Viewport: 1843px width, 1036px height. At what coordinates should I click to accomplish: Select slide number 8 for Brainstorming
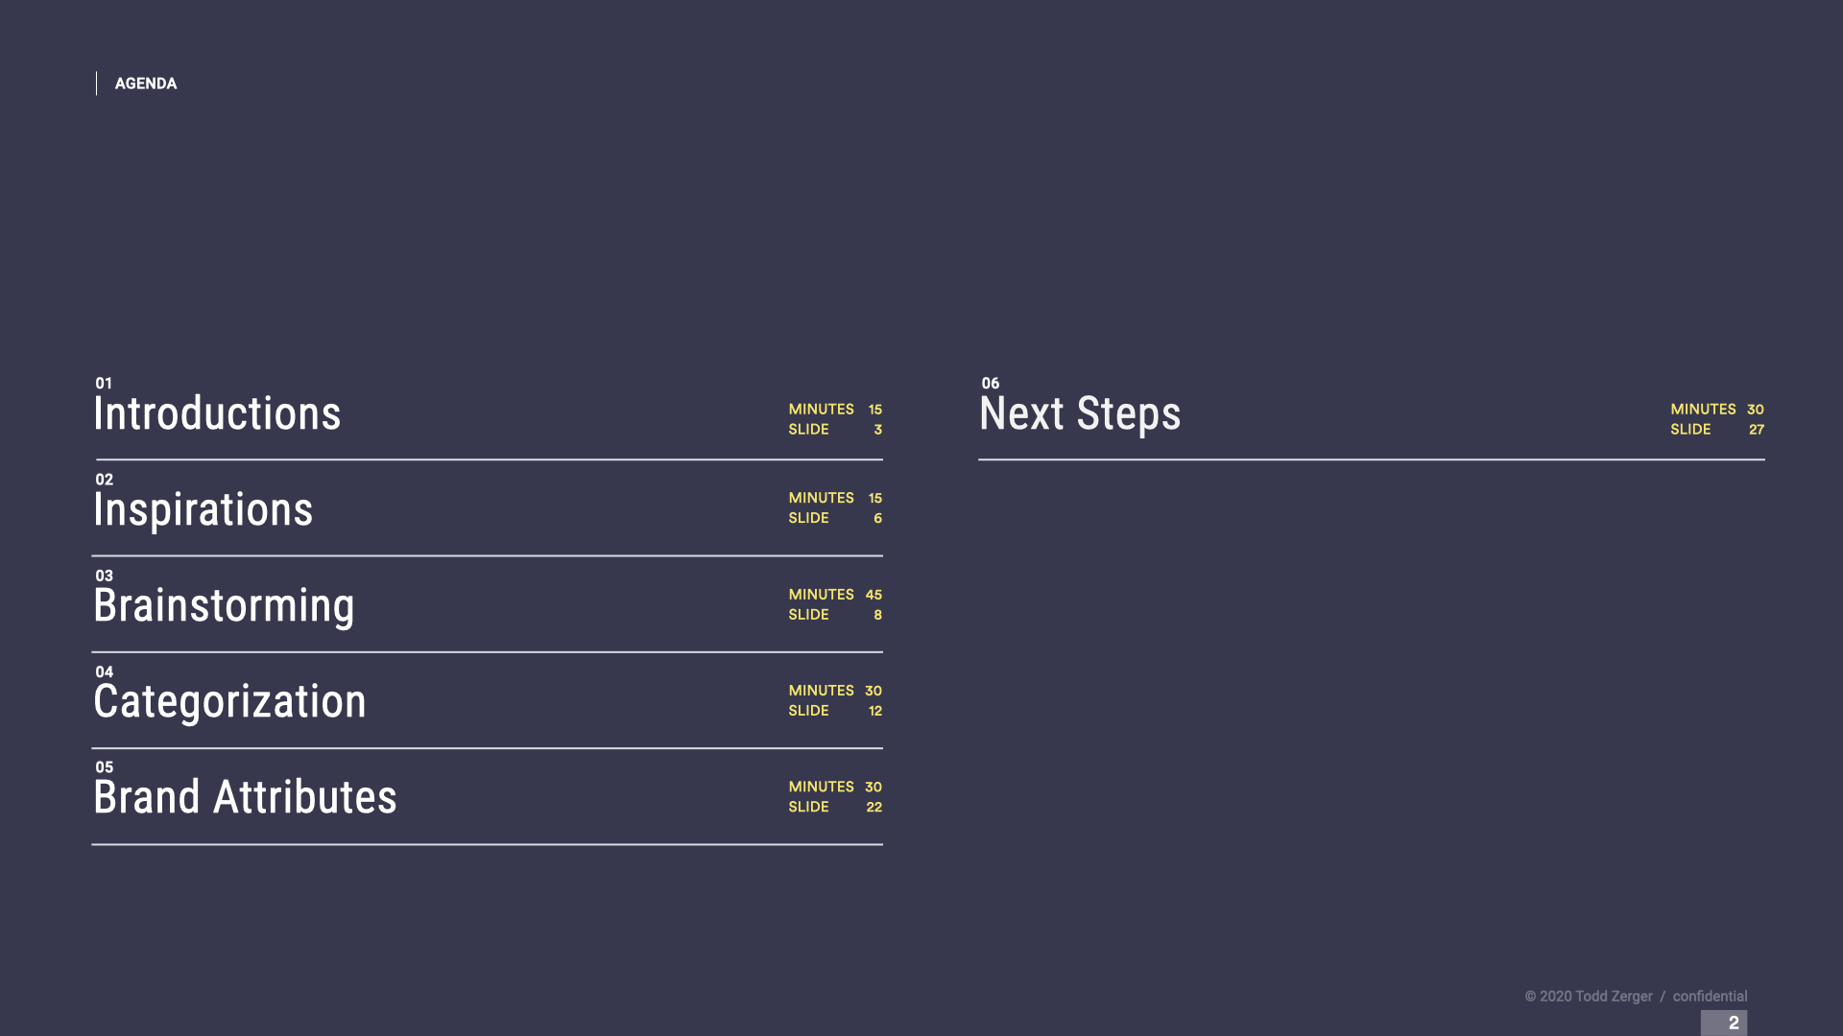877,615
